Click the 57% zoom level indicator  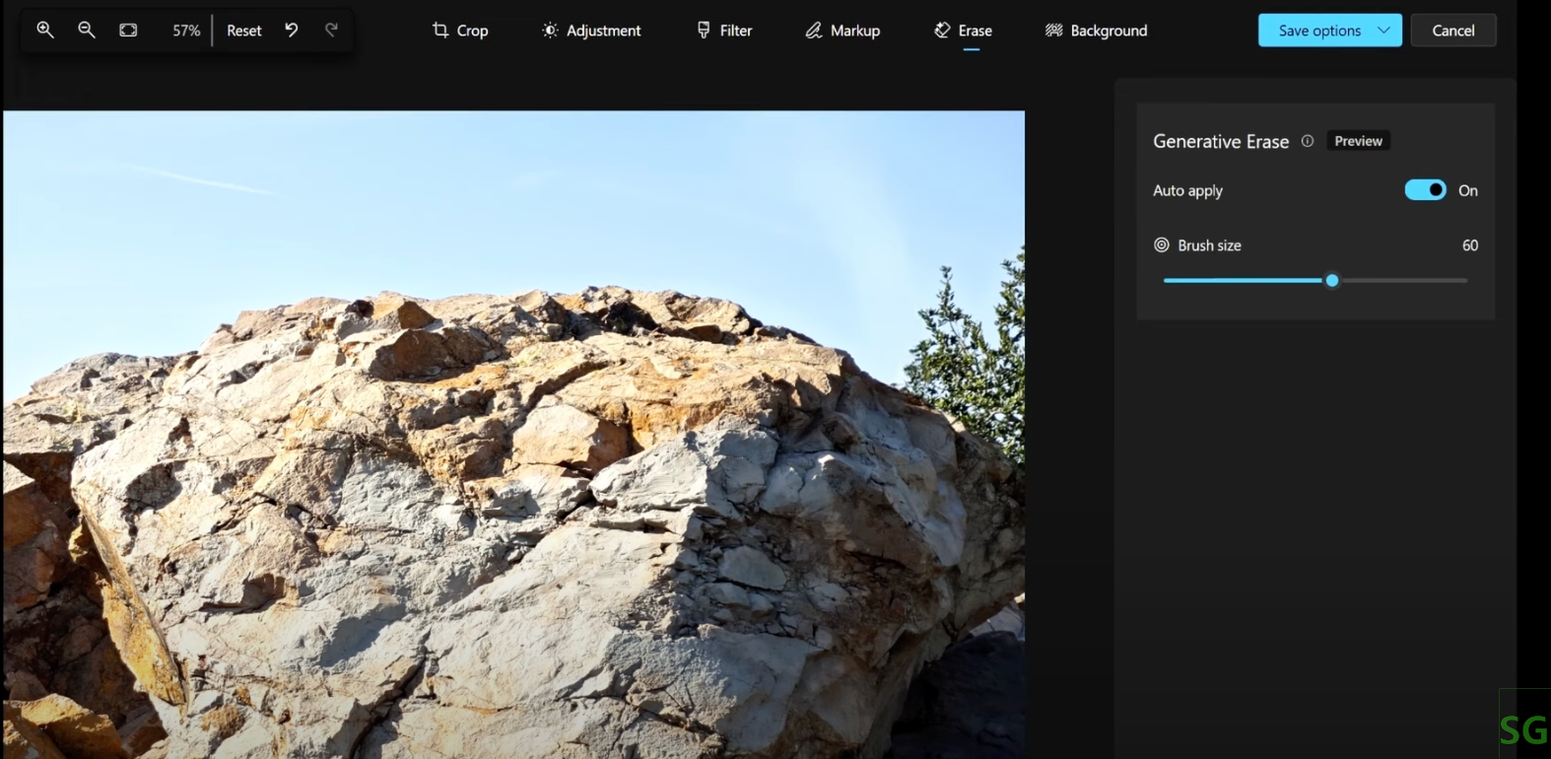pos(186,31)
